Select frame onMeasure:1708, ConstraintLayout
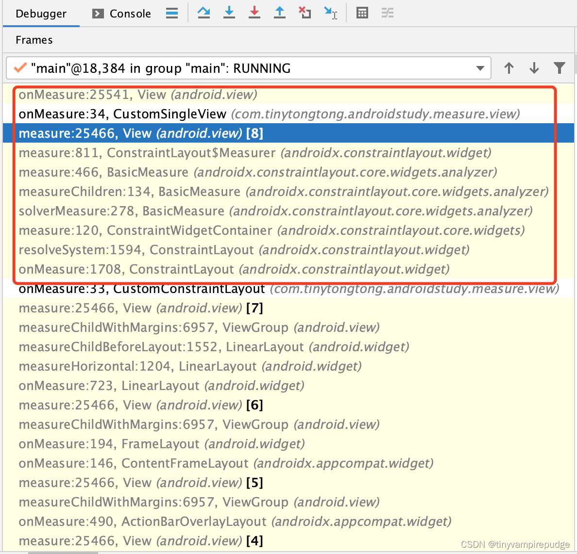Viewport: 577px width, 554px height. click(x=288, y=269)
